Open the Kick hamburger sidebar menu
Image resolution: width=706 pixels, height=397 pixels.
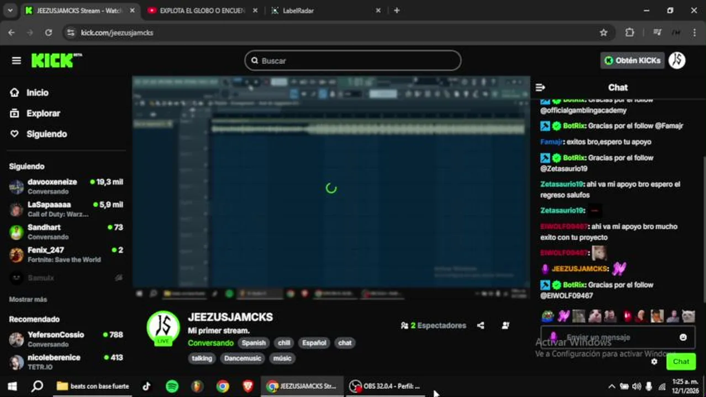tap(16, 61)
